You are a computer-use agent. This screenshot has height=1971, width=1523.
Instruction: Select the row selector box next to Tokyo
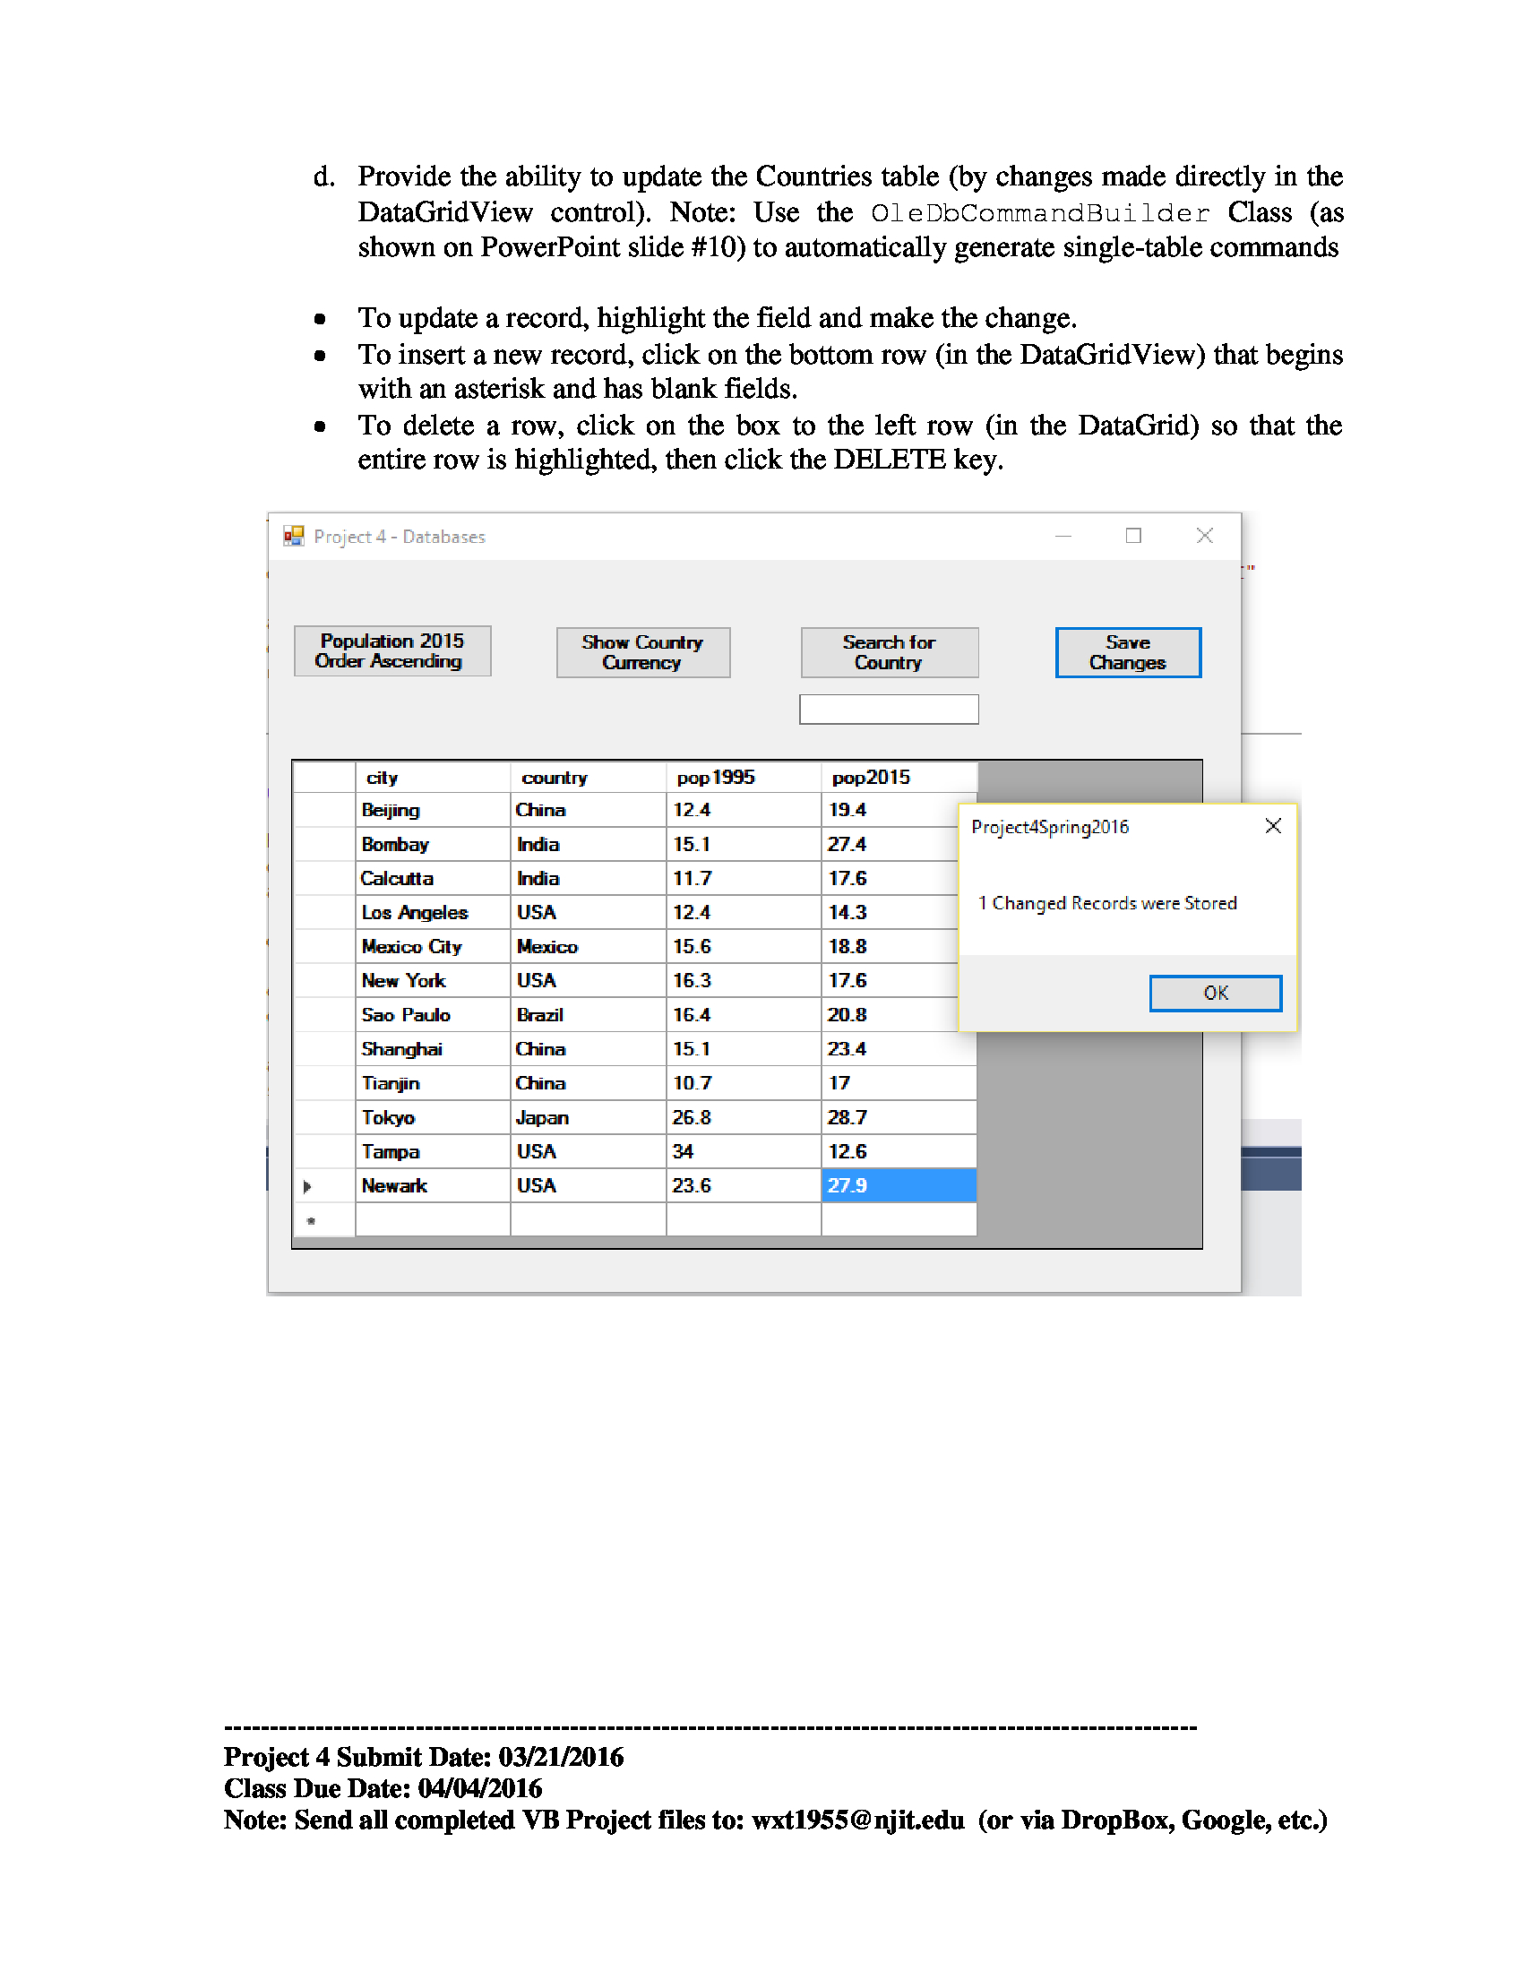click(x=323, y=1116)
